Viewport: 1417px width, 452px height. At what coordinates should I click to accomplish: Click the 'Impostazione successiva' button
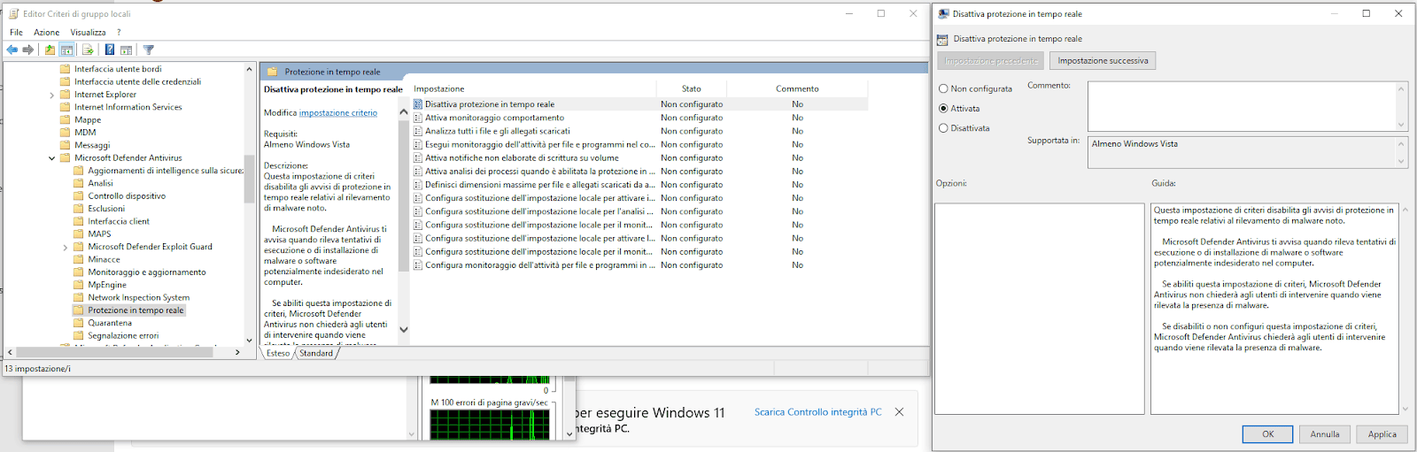pyautogui.click(x=1103, y=61)
